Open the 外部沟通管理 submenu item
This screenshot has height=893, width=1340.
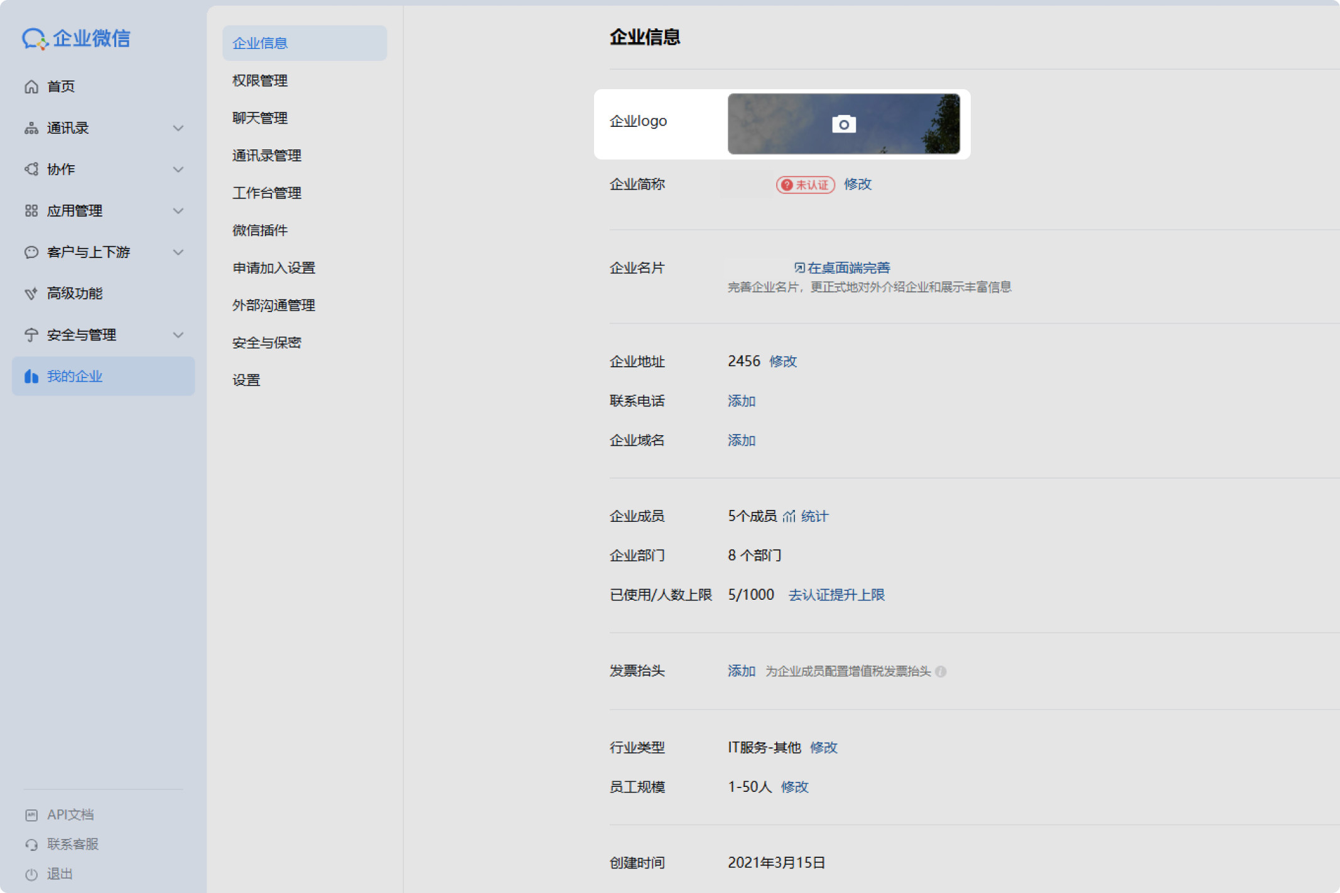click(x=274, y=305)
